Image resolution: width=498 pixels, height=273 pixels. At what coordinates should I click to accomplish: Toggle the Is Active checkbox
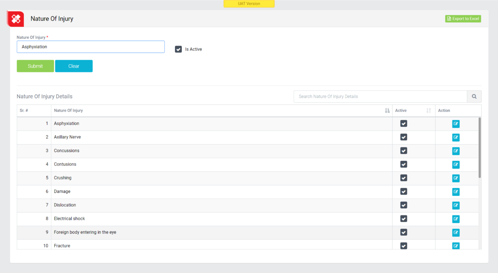[178, 49]
